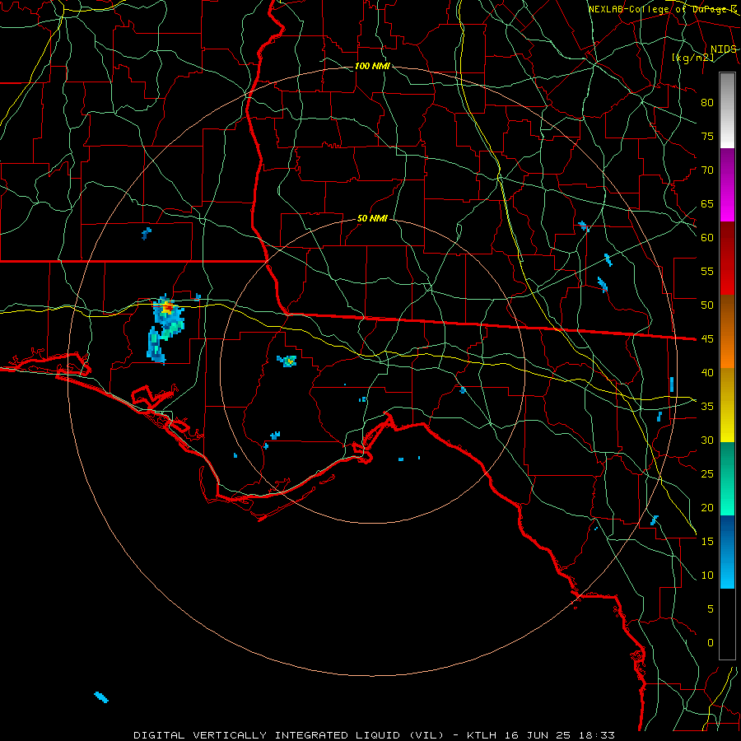Image resolution: width=741 pixels, height=741 pixels.
Task: Click the "60" scale value
Action: pyautogui.click(x=707, y=238)
